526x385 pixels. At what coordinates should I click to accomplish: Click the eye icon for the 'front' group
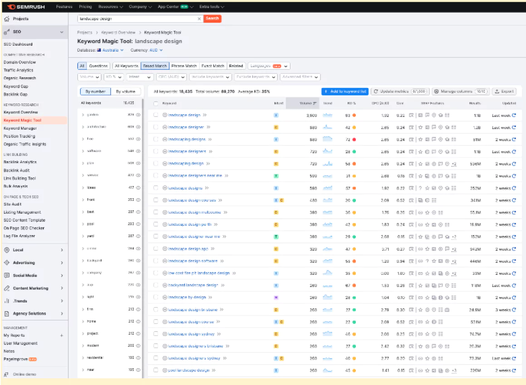[138, 200]
